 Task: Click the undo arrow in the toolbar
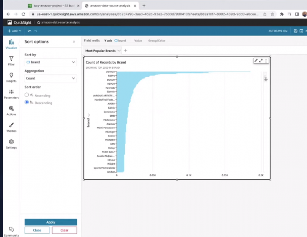30,31
